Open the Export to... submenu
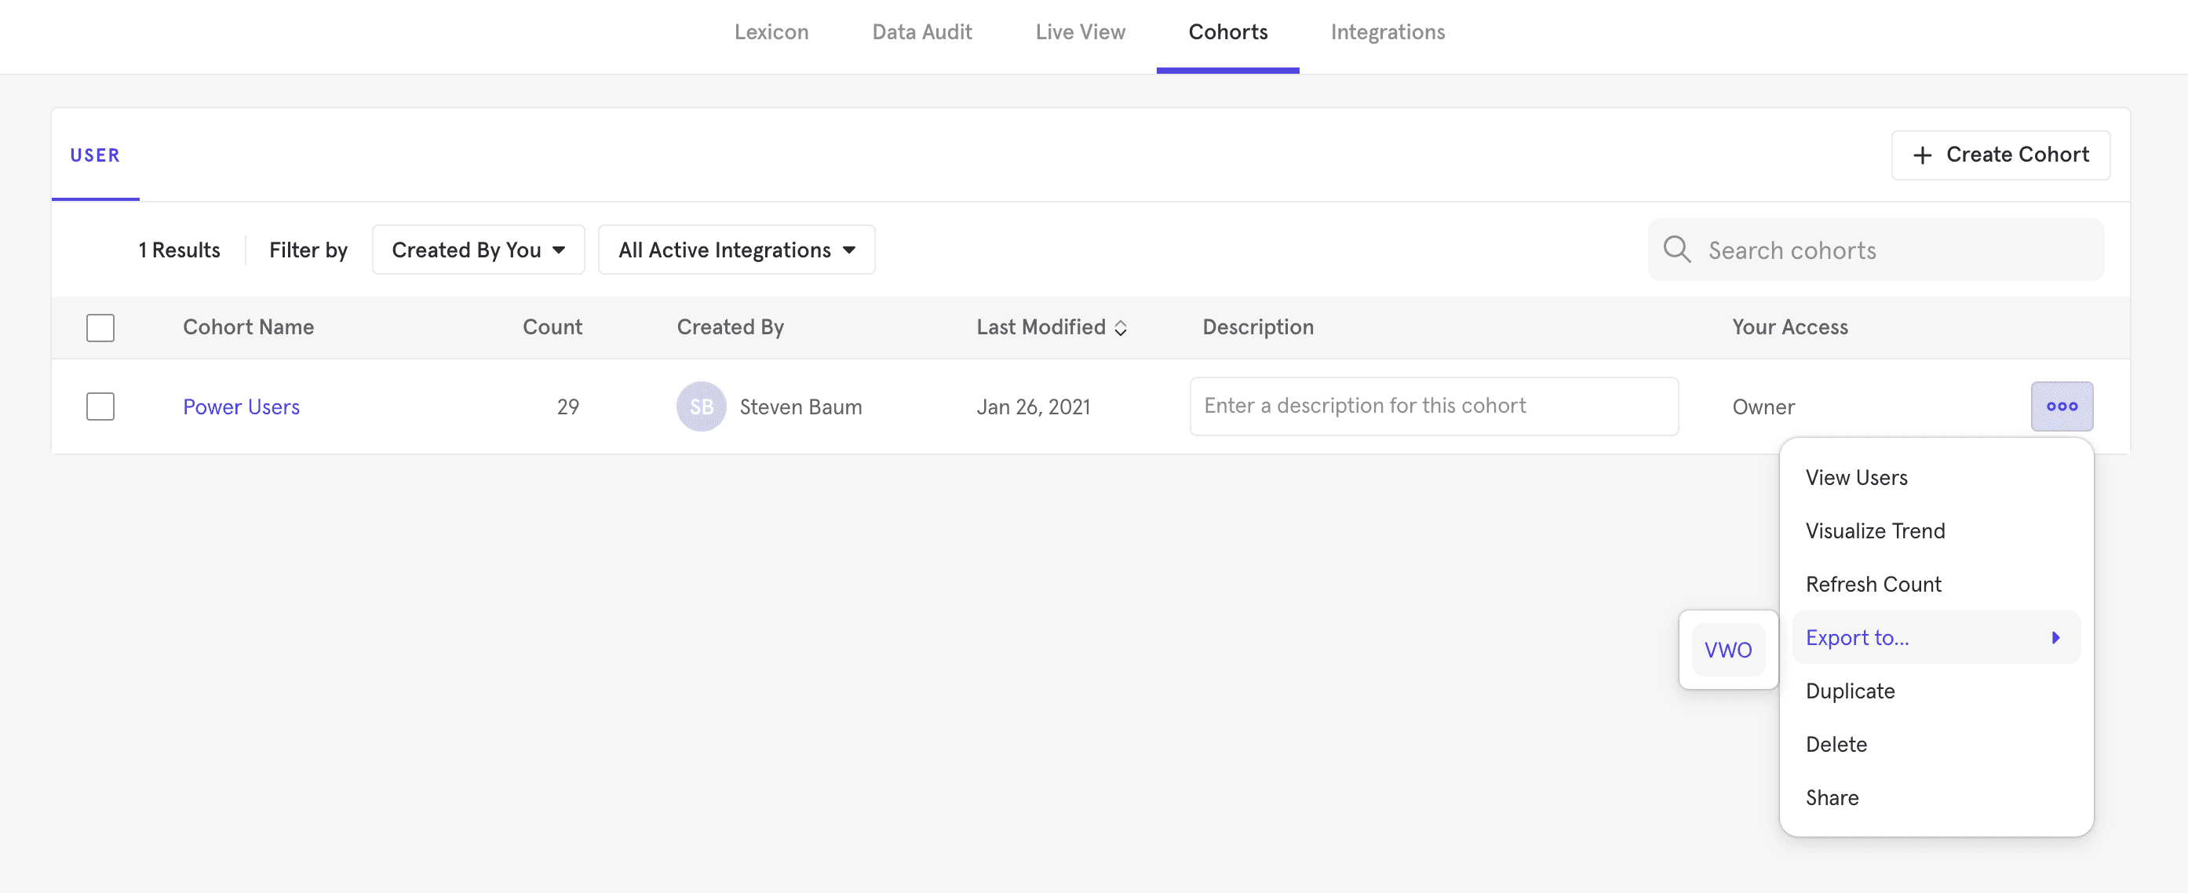Screen dimensions: 2188x893 point(1857,637)
